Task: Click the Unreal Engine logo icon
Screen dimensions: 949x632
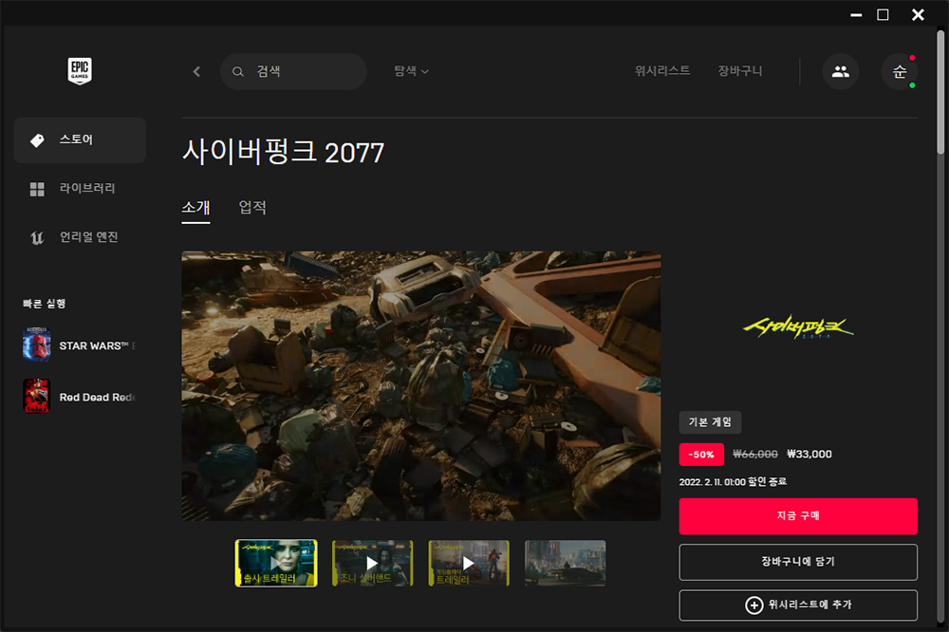Action: click(37, 238)
